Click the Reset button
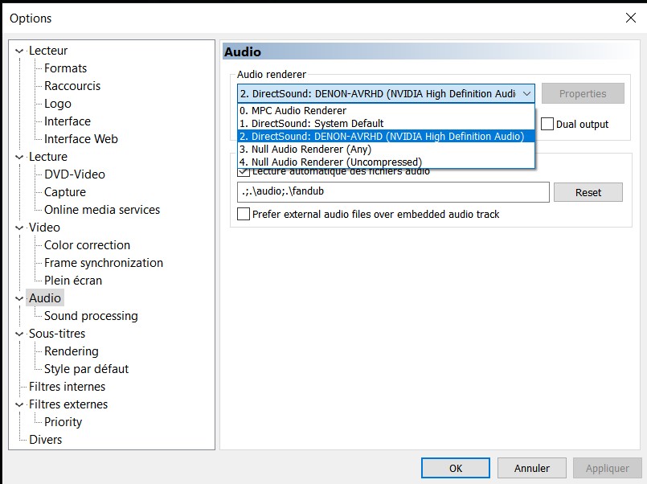This screenshot has width=647, height=484. click(x=588, y=192)
